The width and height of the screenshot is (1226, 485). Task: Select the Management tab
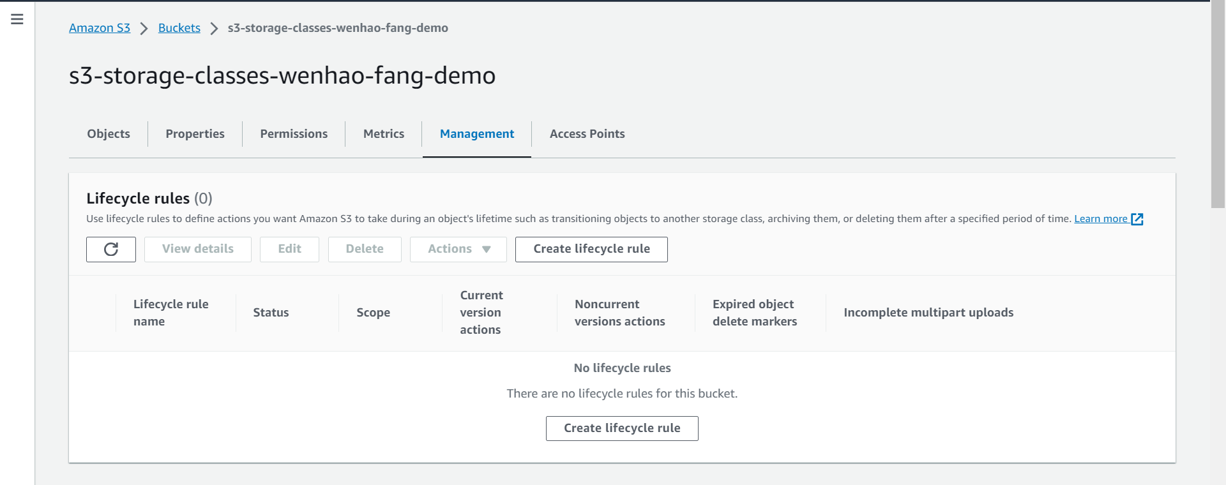point(477,134)
